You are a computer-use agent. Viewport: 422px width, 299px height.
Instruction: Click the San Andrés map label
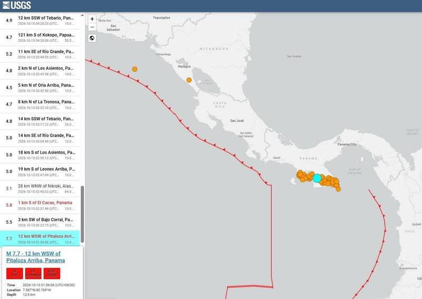[x=294, y=56]
